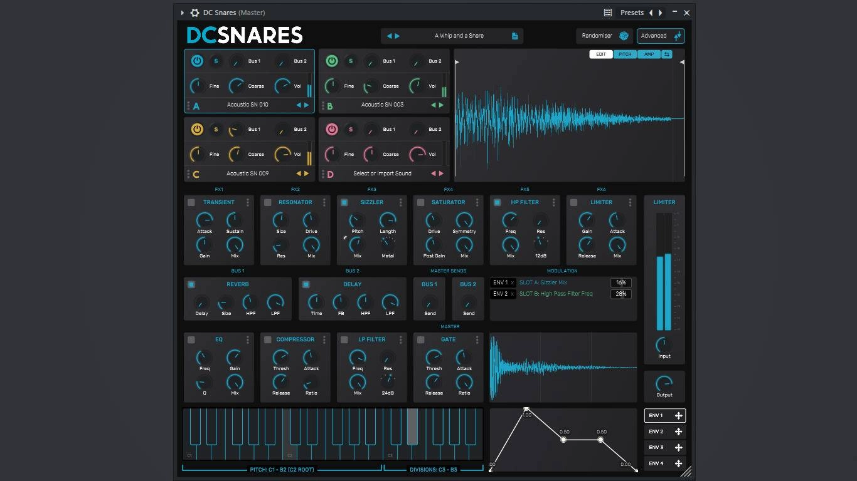Select the ENV 2 envelope tab

664,432
